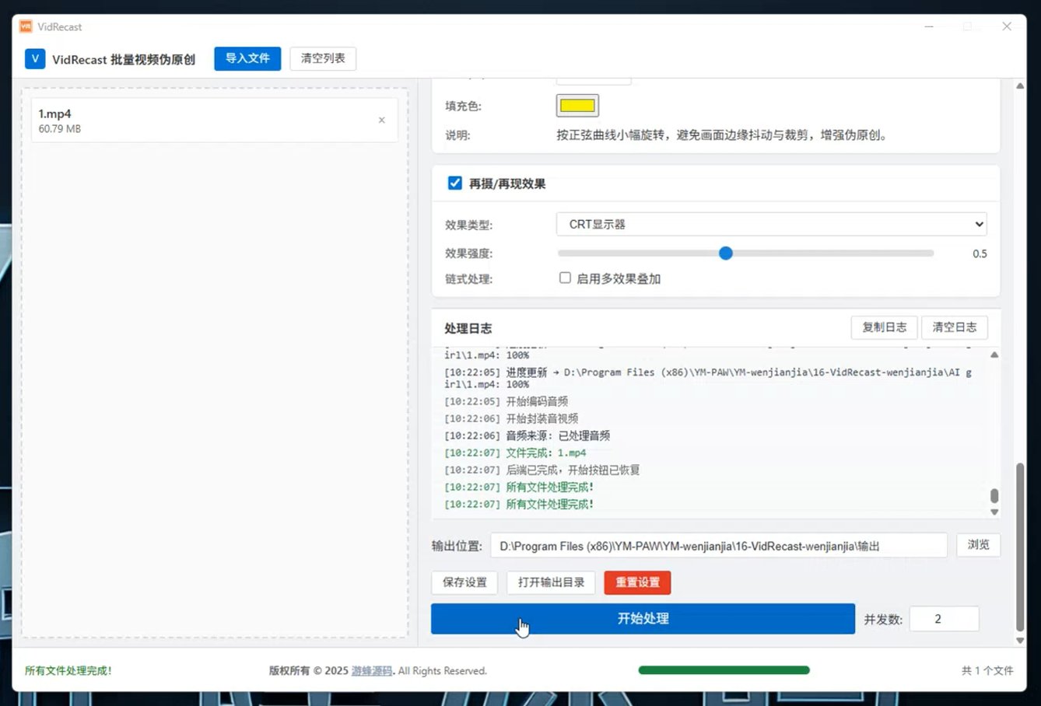Toggle the 再摄/再现效果 checkbox
1041x706 pixels.
[454, 183]
